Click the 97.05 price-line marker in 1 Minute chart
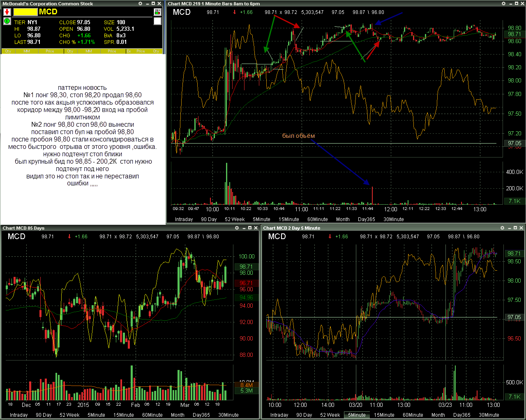The width and height of the screenshot is (526, 420). pos(514,143)
